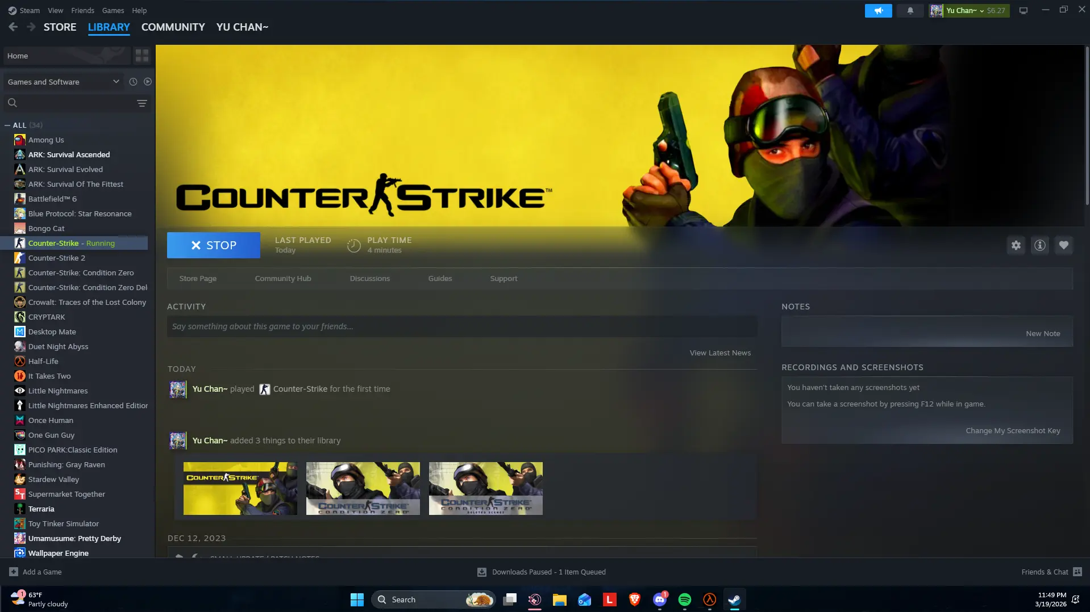This screenshot has height=612, width=1090.
Task: Open the Games menu
Action: click(x=113, y=10)
